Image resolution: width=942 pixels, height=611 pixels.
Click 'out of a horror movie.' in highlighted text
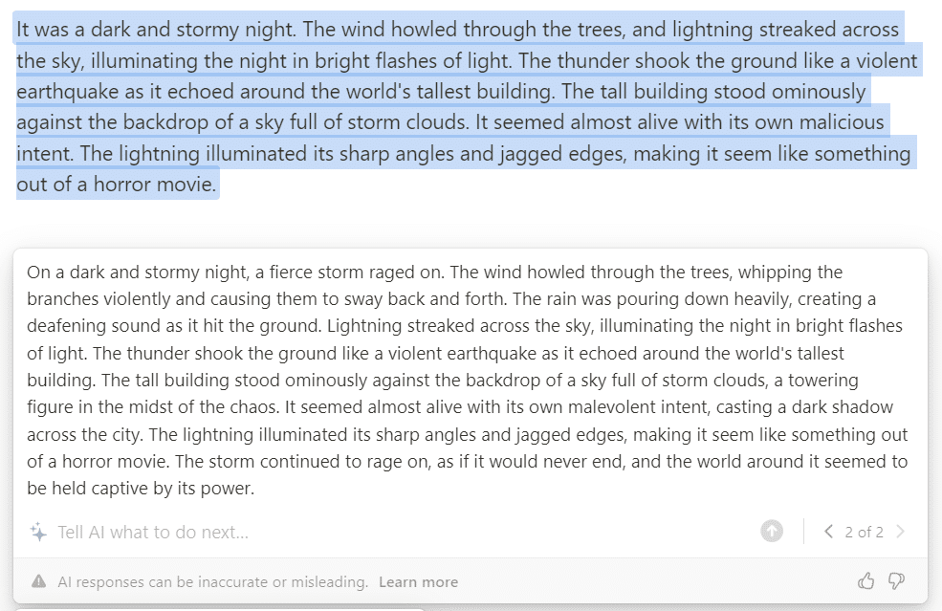pyautogui.click(x=117, y=185)
